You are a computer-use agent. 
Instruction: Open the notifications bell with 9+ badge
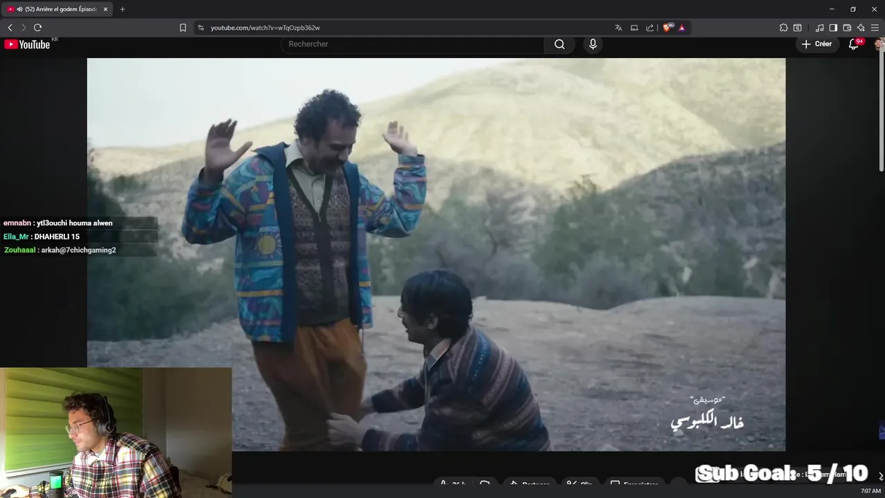point(854,44)
